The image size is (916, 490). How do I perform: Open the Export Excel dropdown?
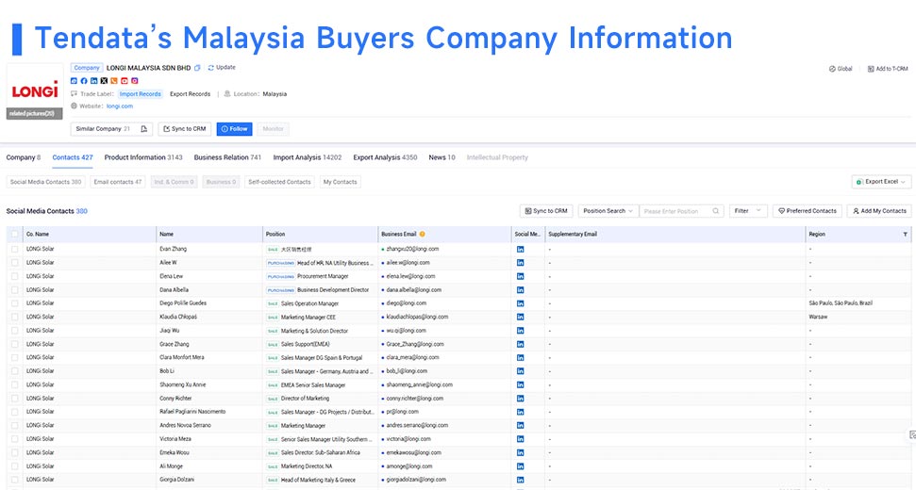point(881,182)
